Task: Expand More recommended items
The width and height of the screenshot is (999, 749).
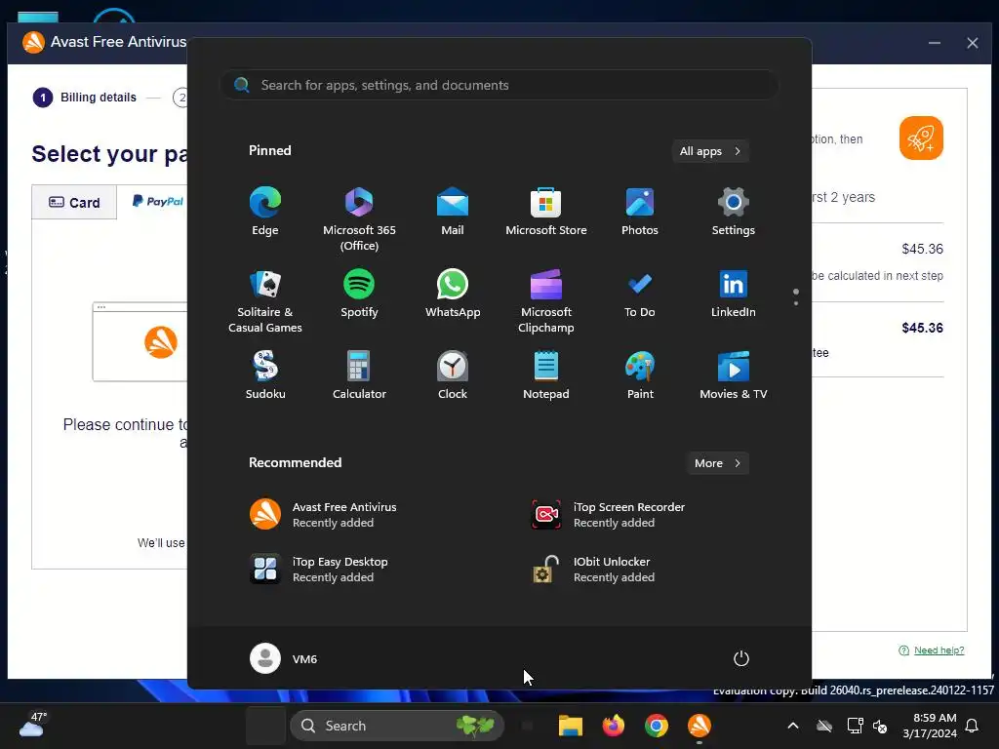Action: point(717,463)
